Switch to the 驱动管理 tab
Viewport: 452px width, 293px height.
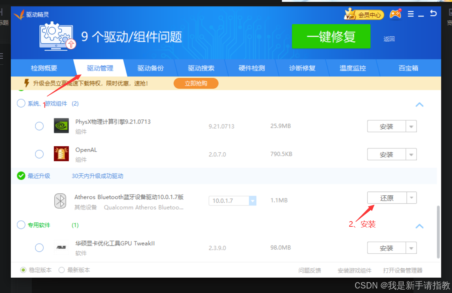100,68
